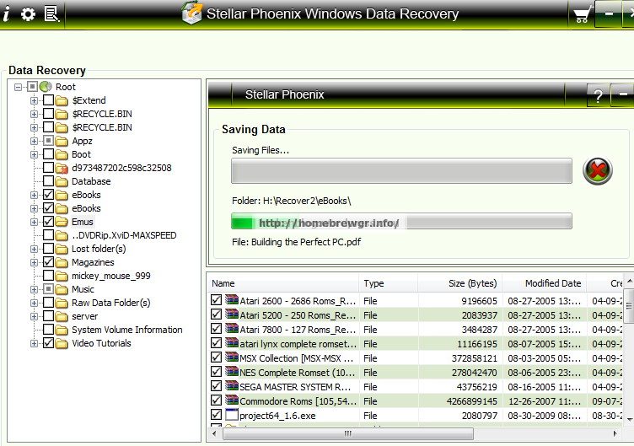Uncheck the Video Tutorials folder checkbox
The image size is (634, 446).
tap(49, 343)
